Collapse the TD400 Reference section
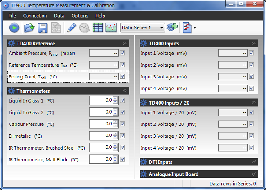The height and width of the screenshot is (190, 266). 125,44
